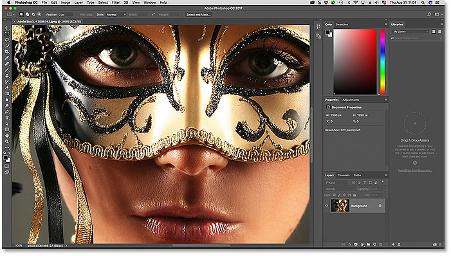Open the Edit Toolbar three-dots button
The image size is (451, 256).
point(7,147)
